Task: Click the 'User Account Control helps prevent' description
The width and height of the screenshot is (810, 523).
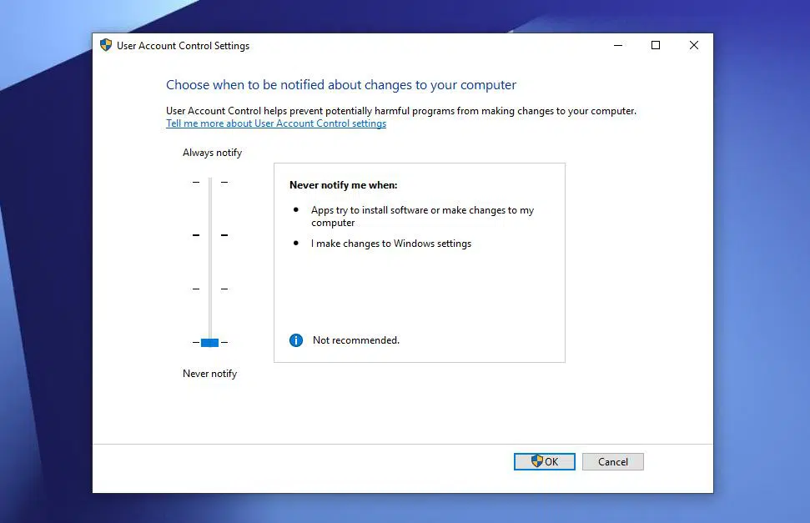Action: [401, 111]
